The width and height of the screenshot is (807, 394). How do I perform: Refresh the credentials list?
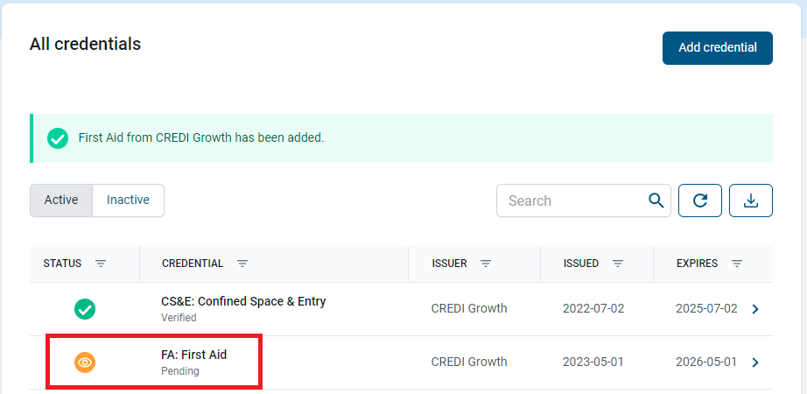coord(700,201)
